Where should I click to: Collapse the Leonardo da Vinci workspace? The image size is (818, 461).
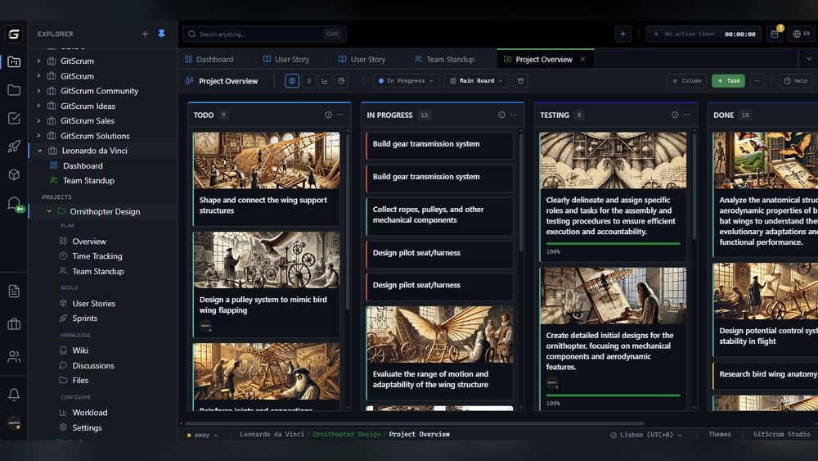coord(39,151)
